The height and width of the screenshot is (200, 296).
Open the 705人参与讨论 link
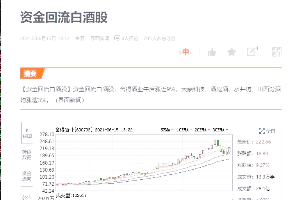(x=159, y=39)
